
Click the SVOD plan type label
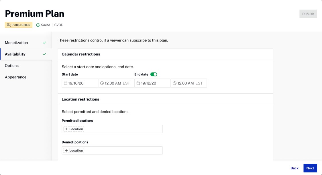coord(59,25)
